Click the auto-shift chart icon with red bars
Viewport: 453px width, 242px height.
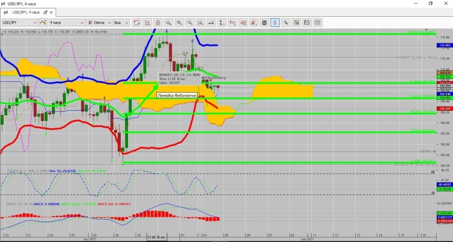(147, 22)
